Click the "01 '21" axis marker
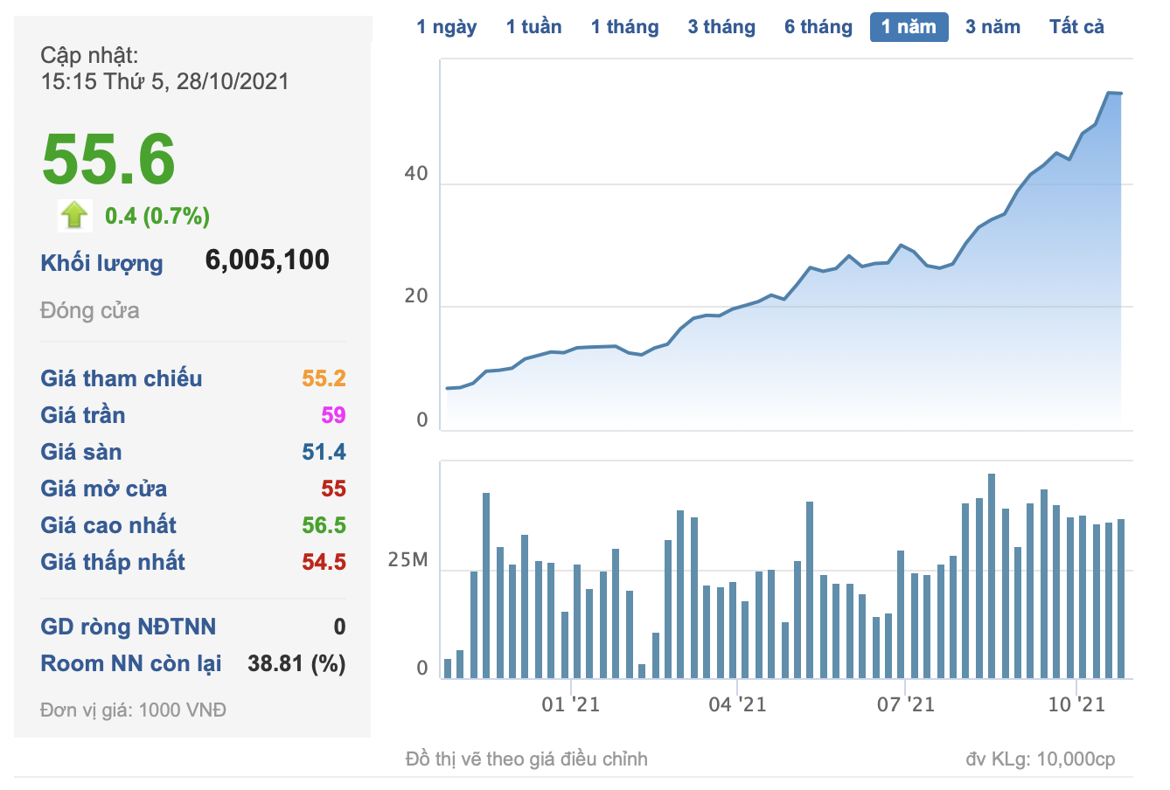The width and height of the screenshot is (1170, 790). (x=571, y=704)
